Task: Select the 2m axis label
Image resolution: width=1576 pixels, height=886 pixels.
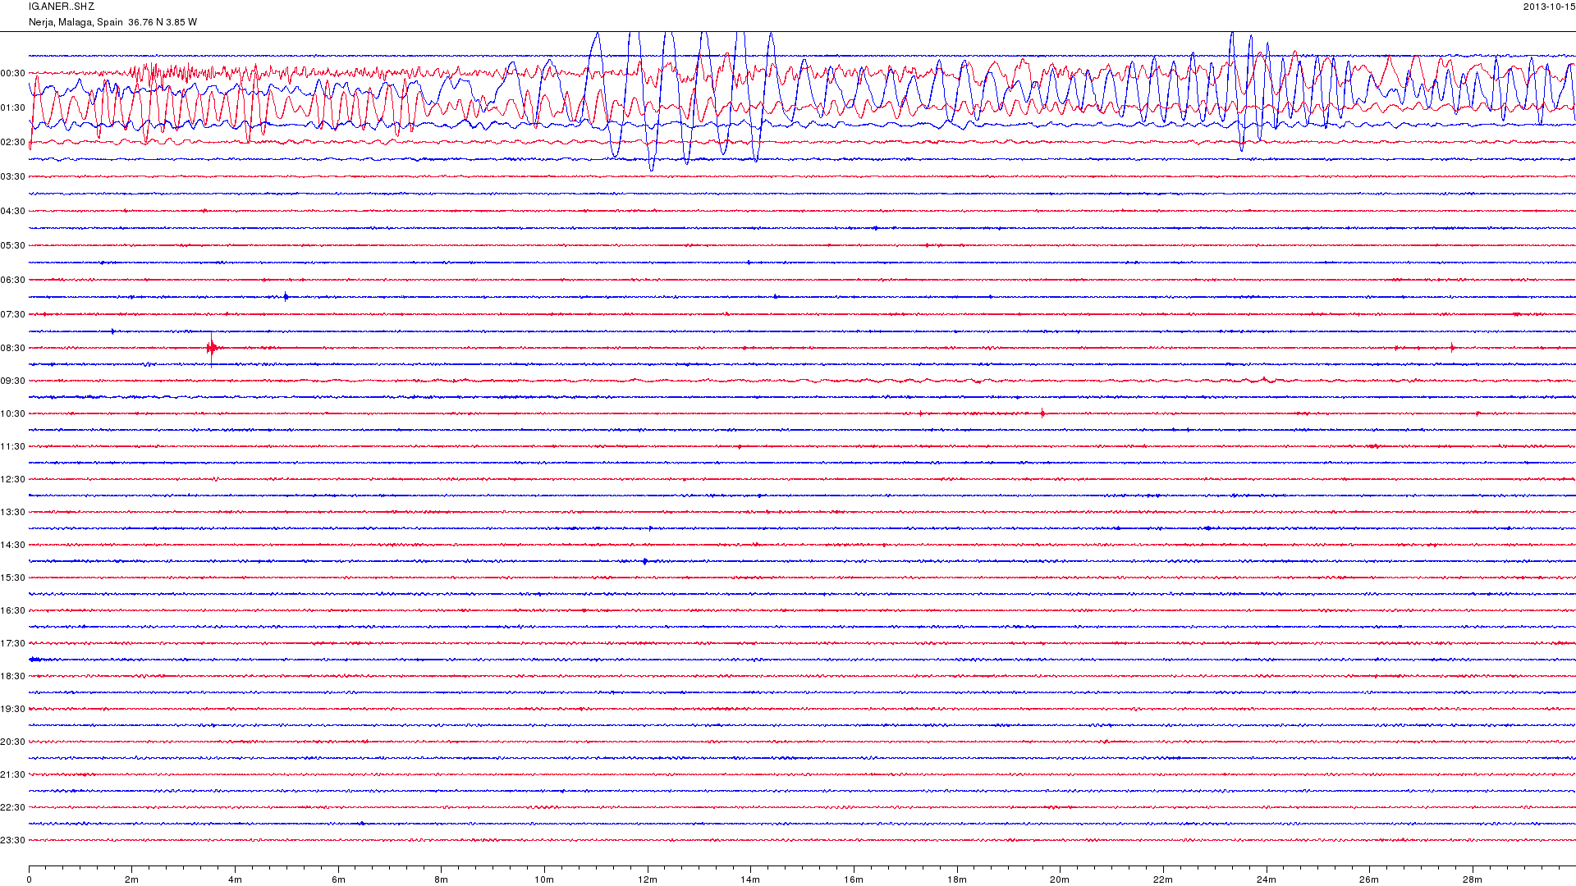Action: click(x=132, y=879)
